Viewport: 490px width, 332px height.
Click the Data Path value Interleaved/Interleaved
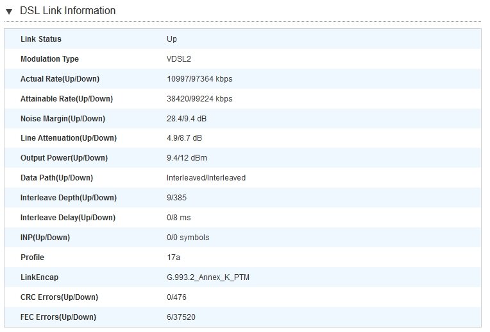click(207, 178)
